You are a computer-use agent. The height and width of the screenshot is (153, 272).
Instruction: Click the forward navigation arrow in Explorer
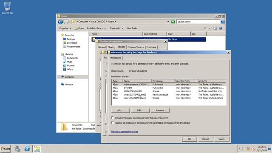coord(66,22)
